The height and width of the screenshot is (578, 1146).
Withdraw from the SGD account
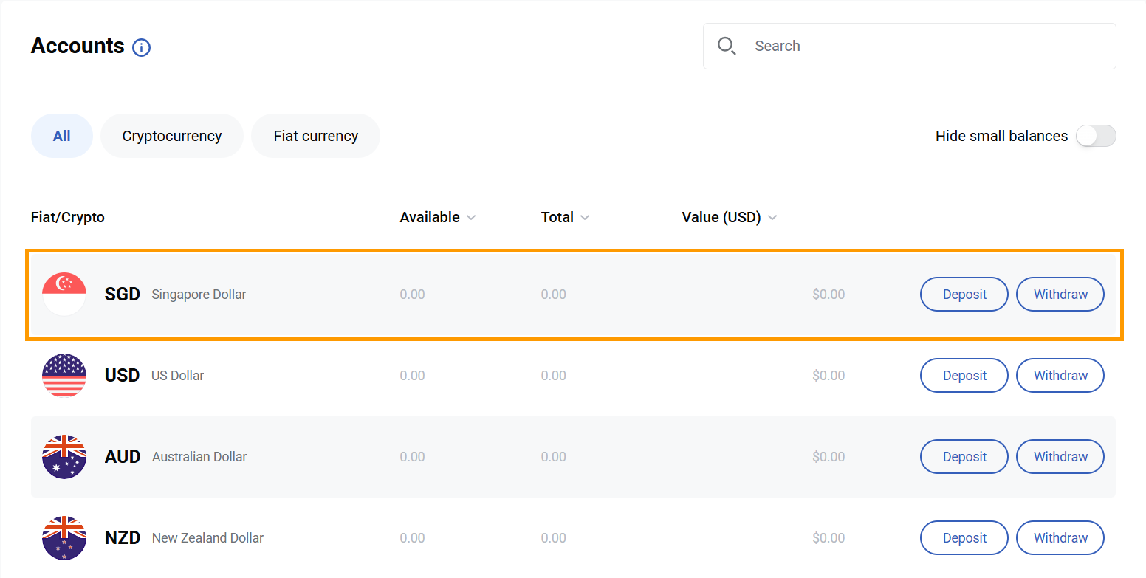(x=1060, y=295)
